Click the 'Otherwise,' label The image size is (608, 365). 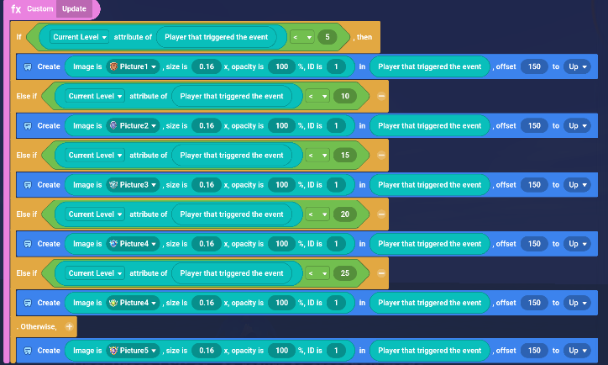coord(37,326)
